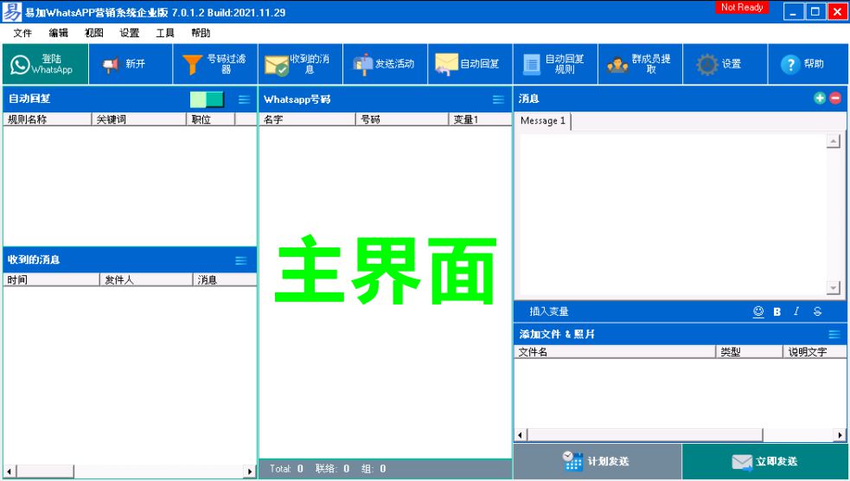Click the 变量1 column header
Viewport: 850px width, 481px height.
(480, 119)
